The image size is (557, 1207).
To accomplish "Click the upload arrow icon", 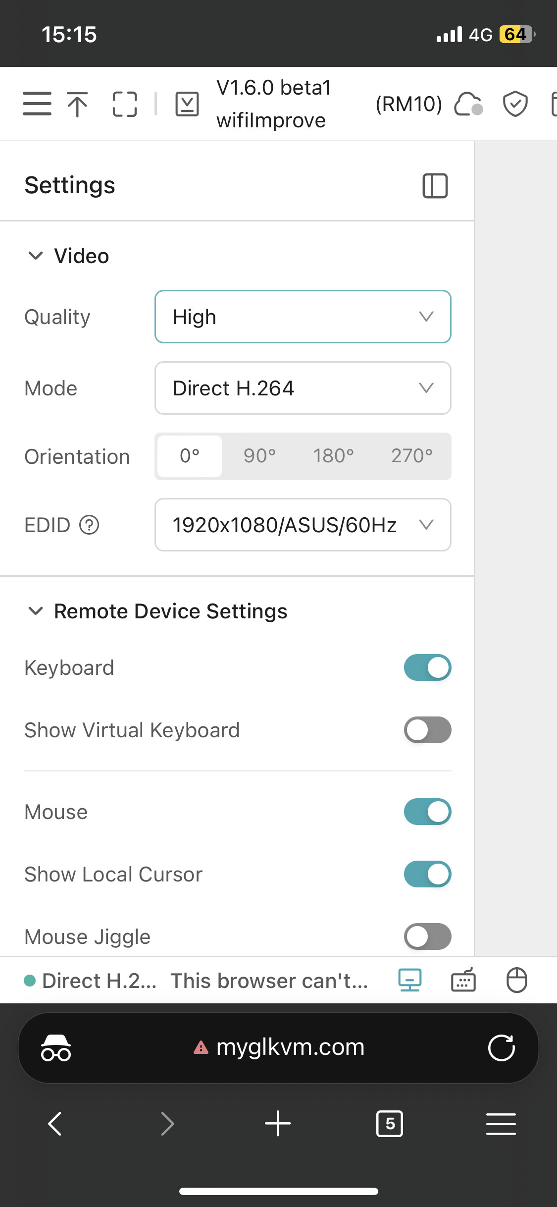I will [78, 104].
